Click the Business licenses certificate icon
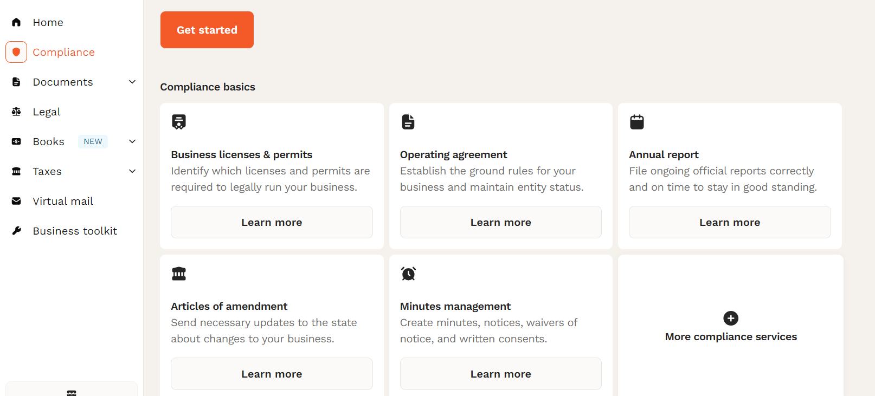The image size is (875, 396). [x=179, y=122]
